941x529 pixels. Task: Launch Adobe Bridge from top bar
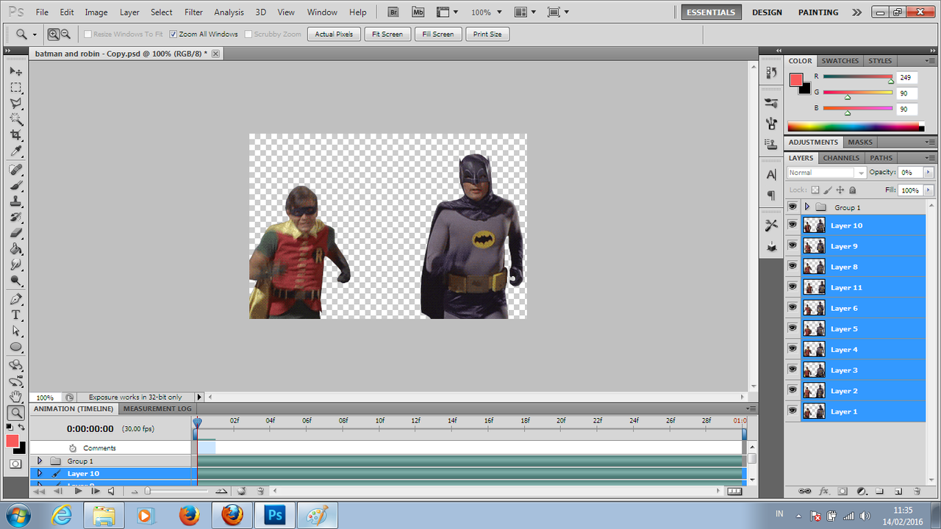point(393,12)
